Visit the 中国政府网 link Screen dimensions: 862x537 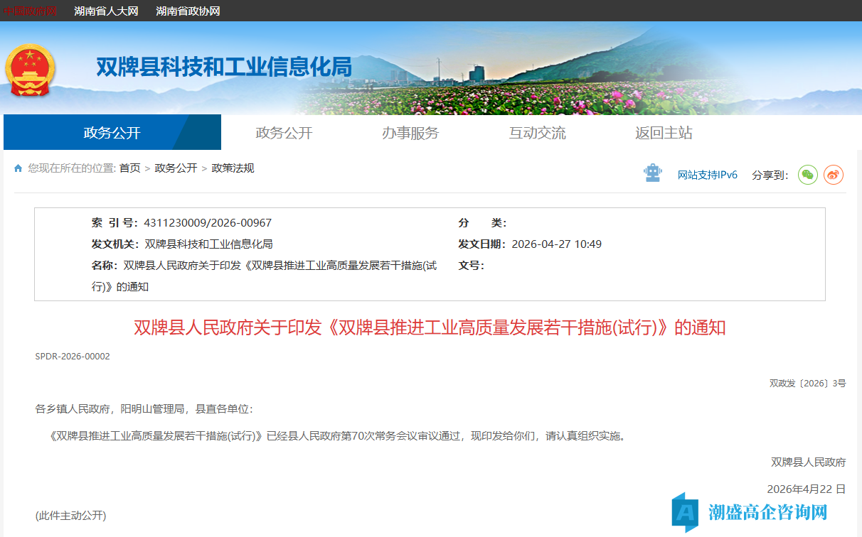click(31, 11)
